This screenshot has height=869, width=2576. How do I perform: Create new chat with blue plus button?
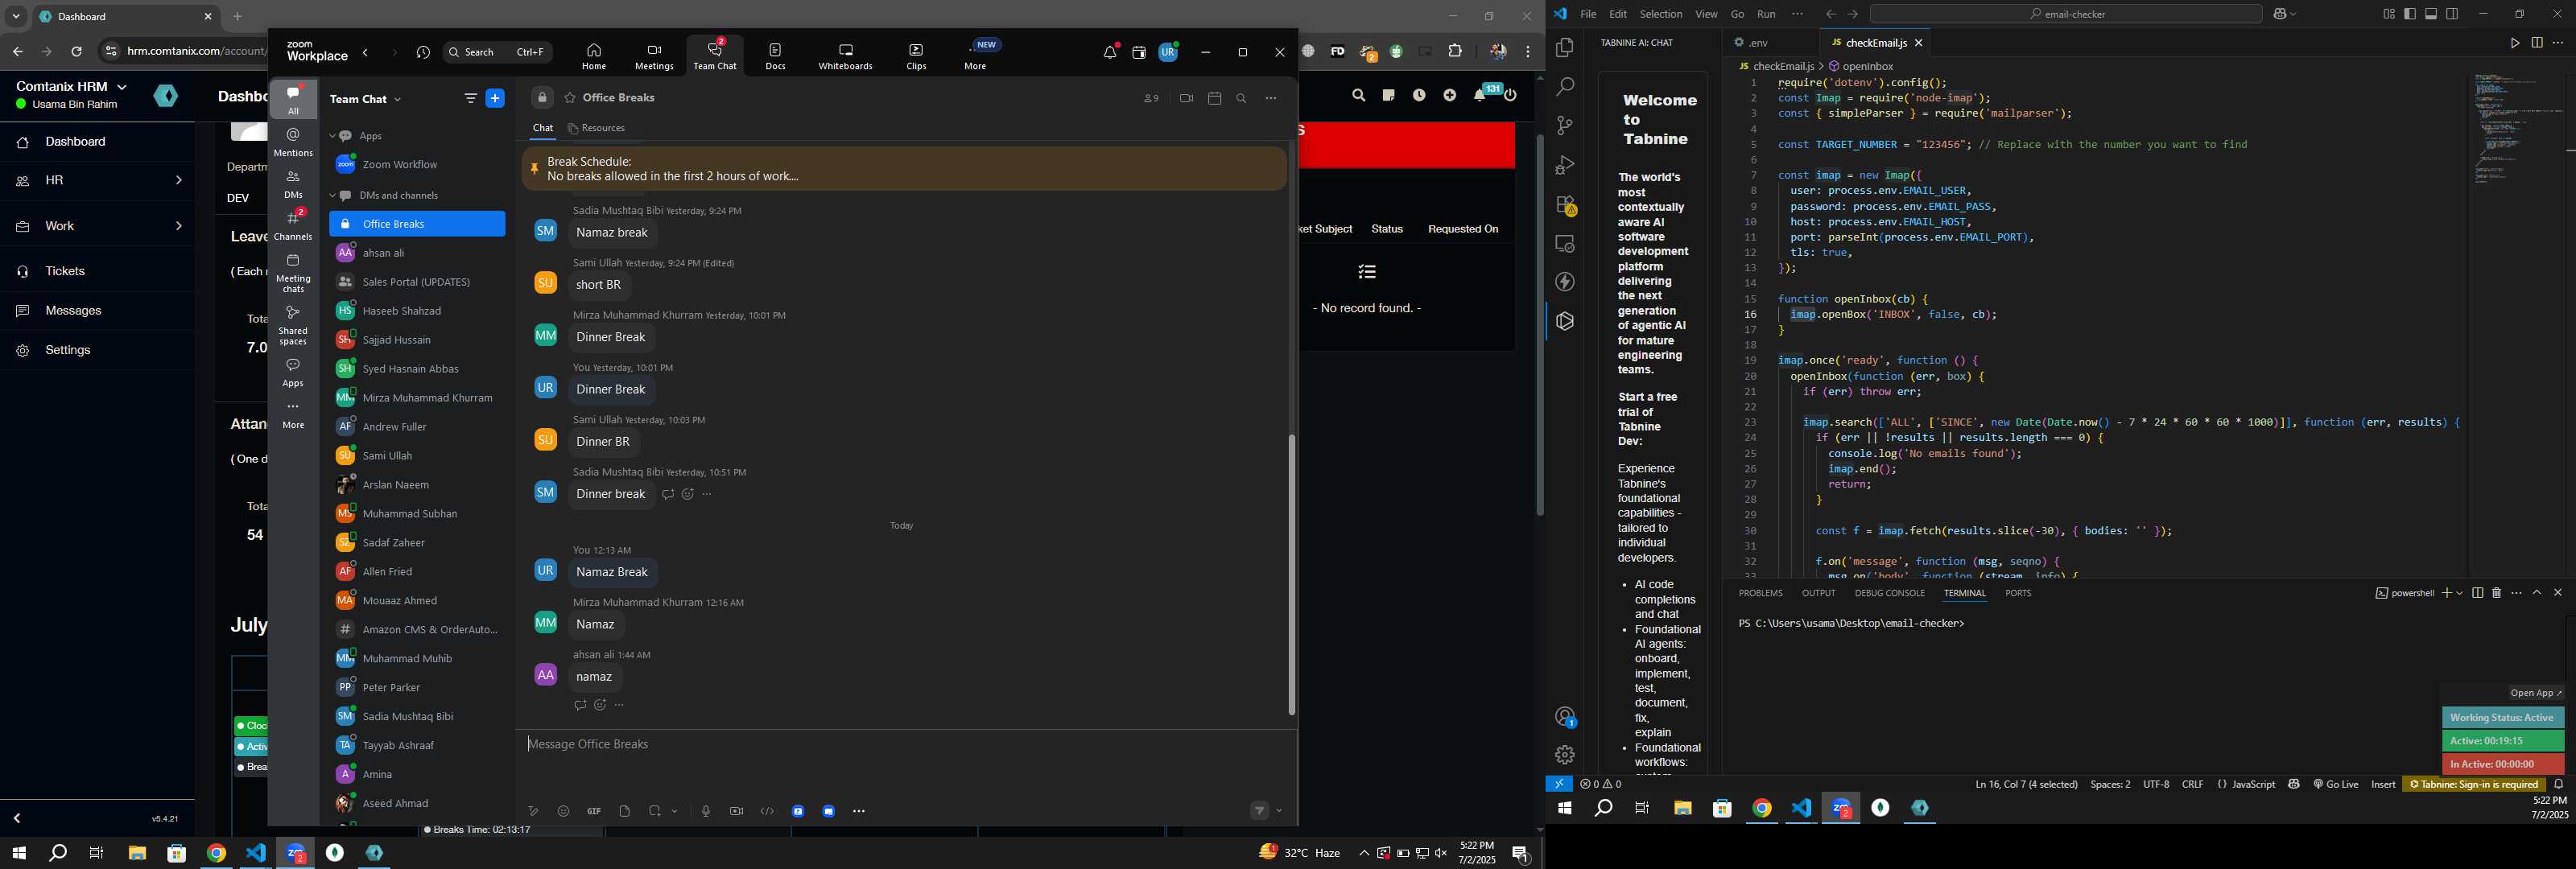pyautogui.click(x=495, y=98)
